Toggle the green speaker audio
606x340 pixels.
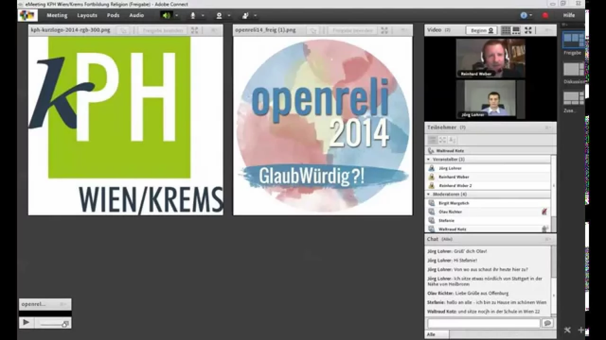pos(166,15)
